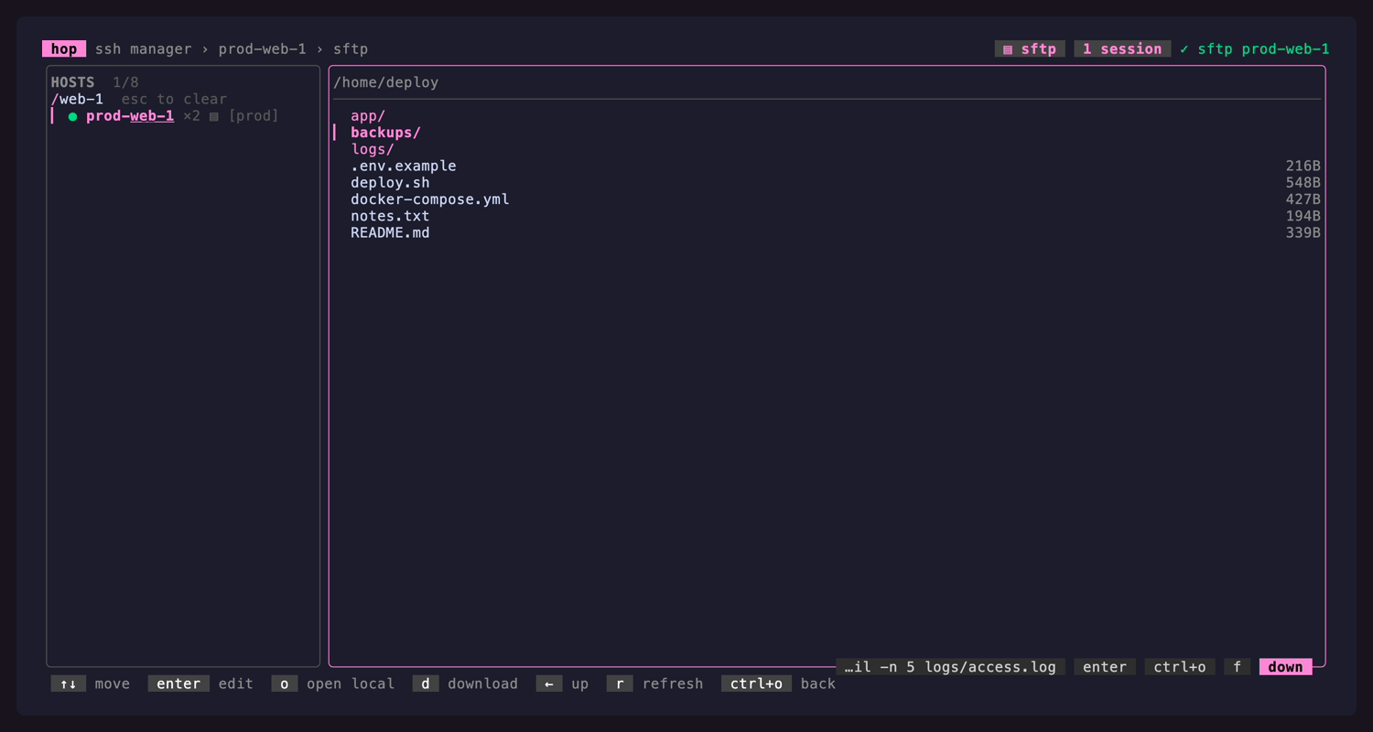Click the sftp glyph next to ×2
This screenshot has width=1373, height=732.
click(x=213, y=116)
